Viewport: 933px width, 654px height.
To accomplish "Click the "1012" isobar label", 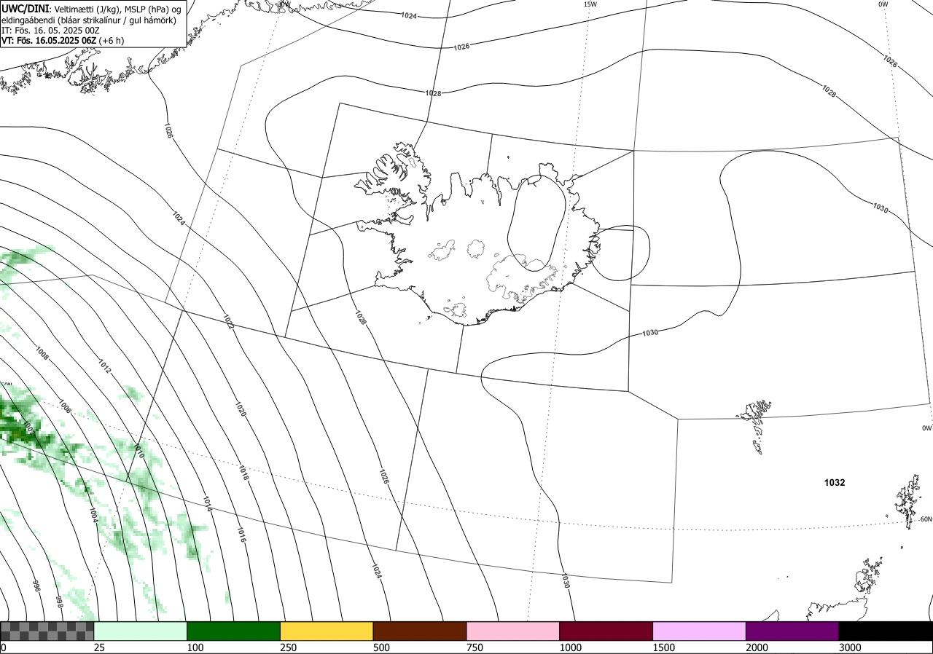I will click(x=104, y=366).
